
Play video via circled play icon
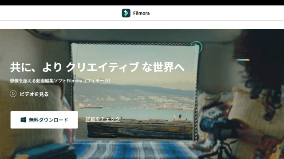(x=13, y=94)
